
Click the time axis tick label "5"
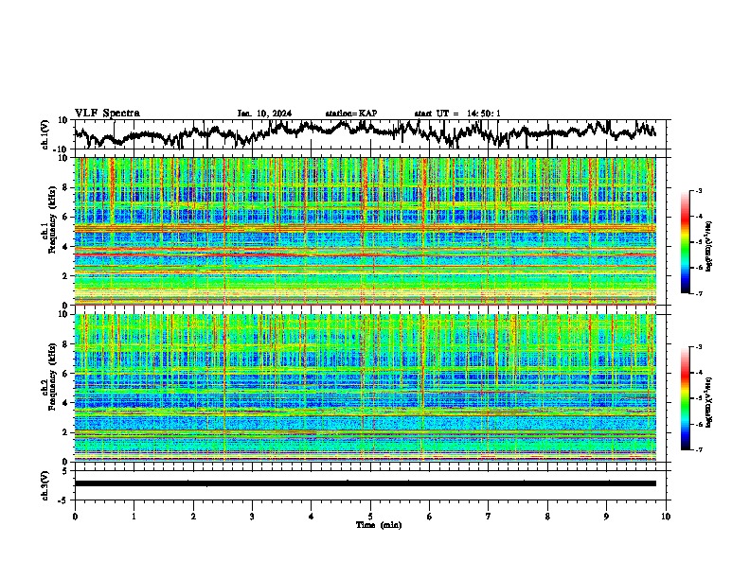(370, 517)
